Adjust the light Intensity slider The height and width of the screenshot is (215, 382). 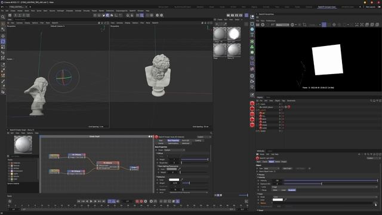tap(330, 180)
